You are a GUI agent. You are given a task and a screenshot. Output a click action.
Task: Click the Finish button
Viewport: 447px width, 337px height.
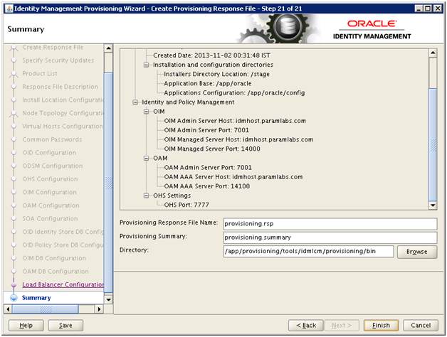(x=381, y=325)
